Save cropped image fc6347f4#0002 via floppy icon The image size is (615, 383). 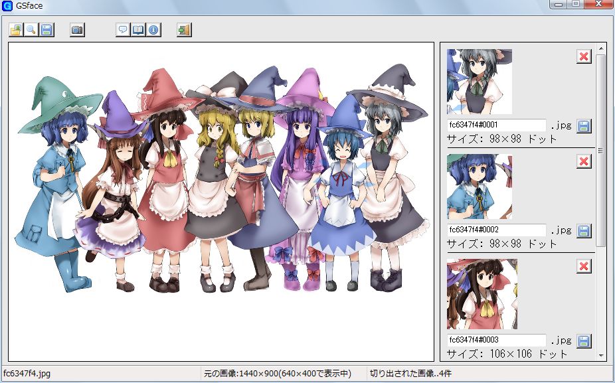584,231
